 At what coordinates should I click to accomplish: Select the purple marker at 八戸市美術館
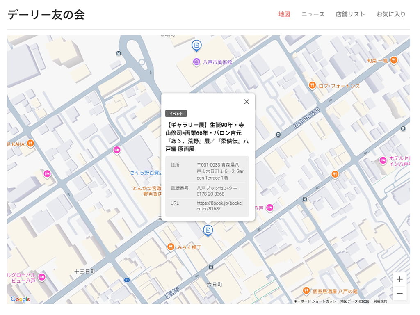[x=197, y=62]
